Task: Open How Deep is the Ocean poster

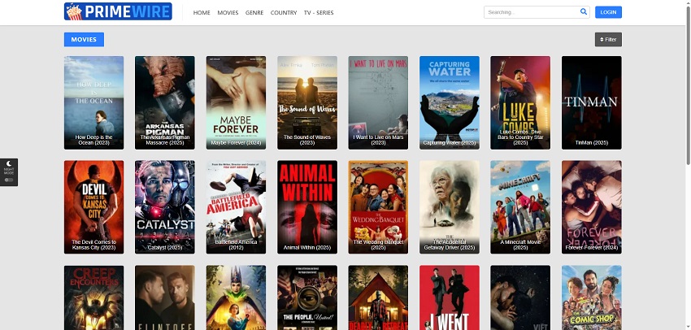Action: [93, 102]
